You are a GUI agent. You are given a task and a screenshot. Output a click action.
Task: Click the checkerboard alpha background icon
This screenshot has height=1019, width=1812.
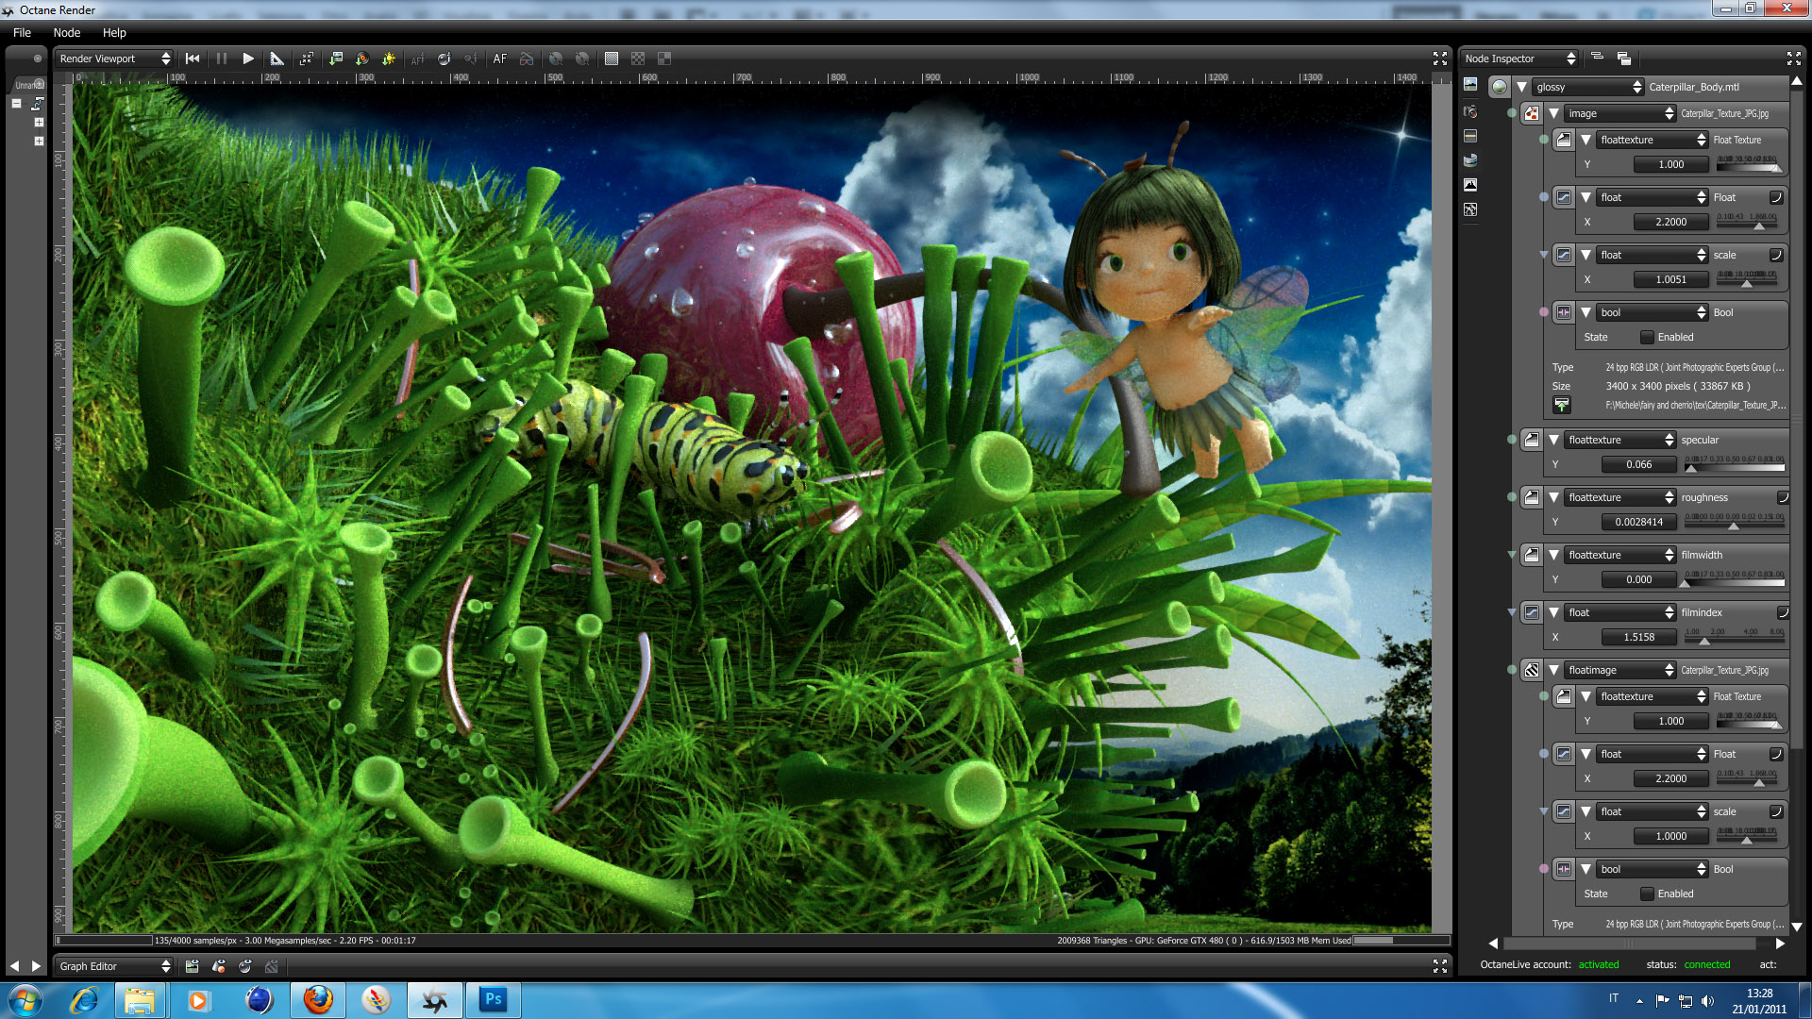[638, 58]
